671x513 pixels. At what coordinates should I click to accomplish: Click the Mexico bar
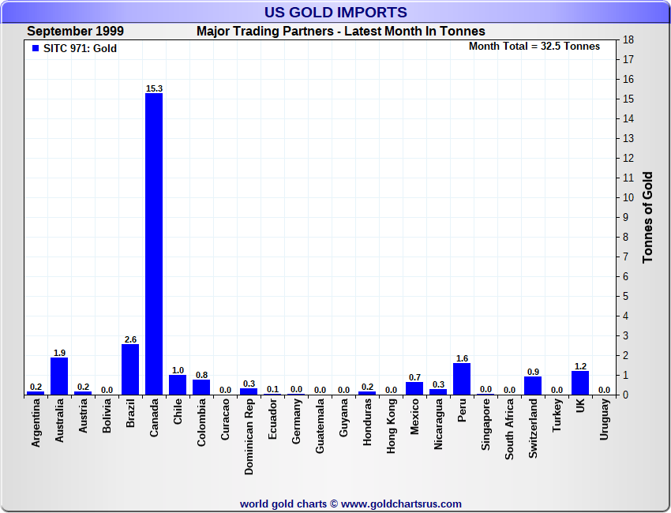click(414, 388)
